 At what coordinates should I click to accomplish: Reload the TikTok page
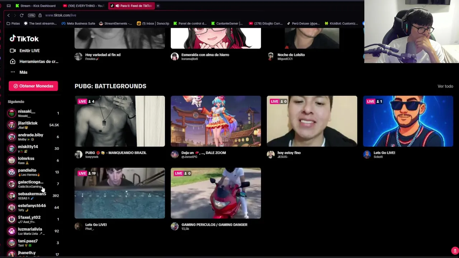[22, 15]
